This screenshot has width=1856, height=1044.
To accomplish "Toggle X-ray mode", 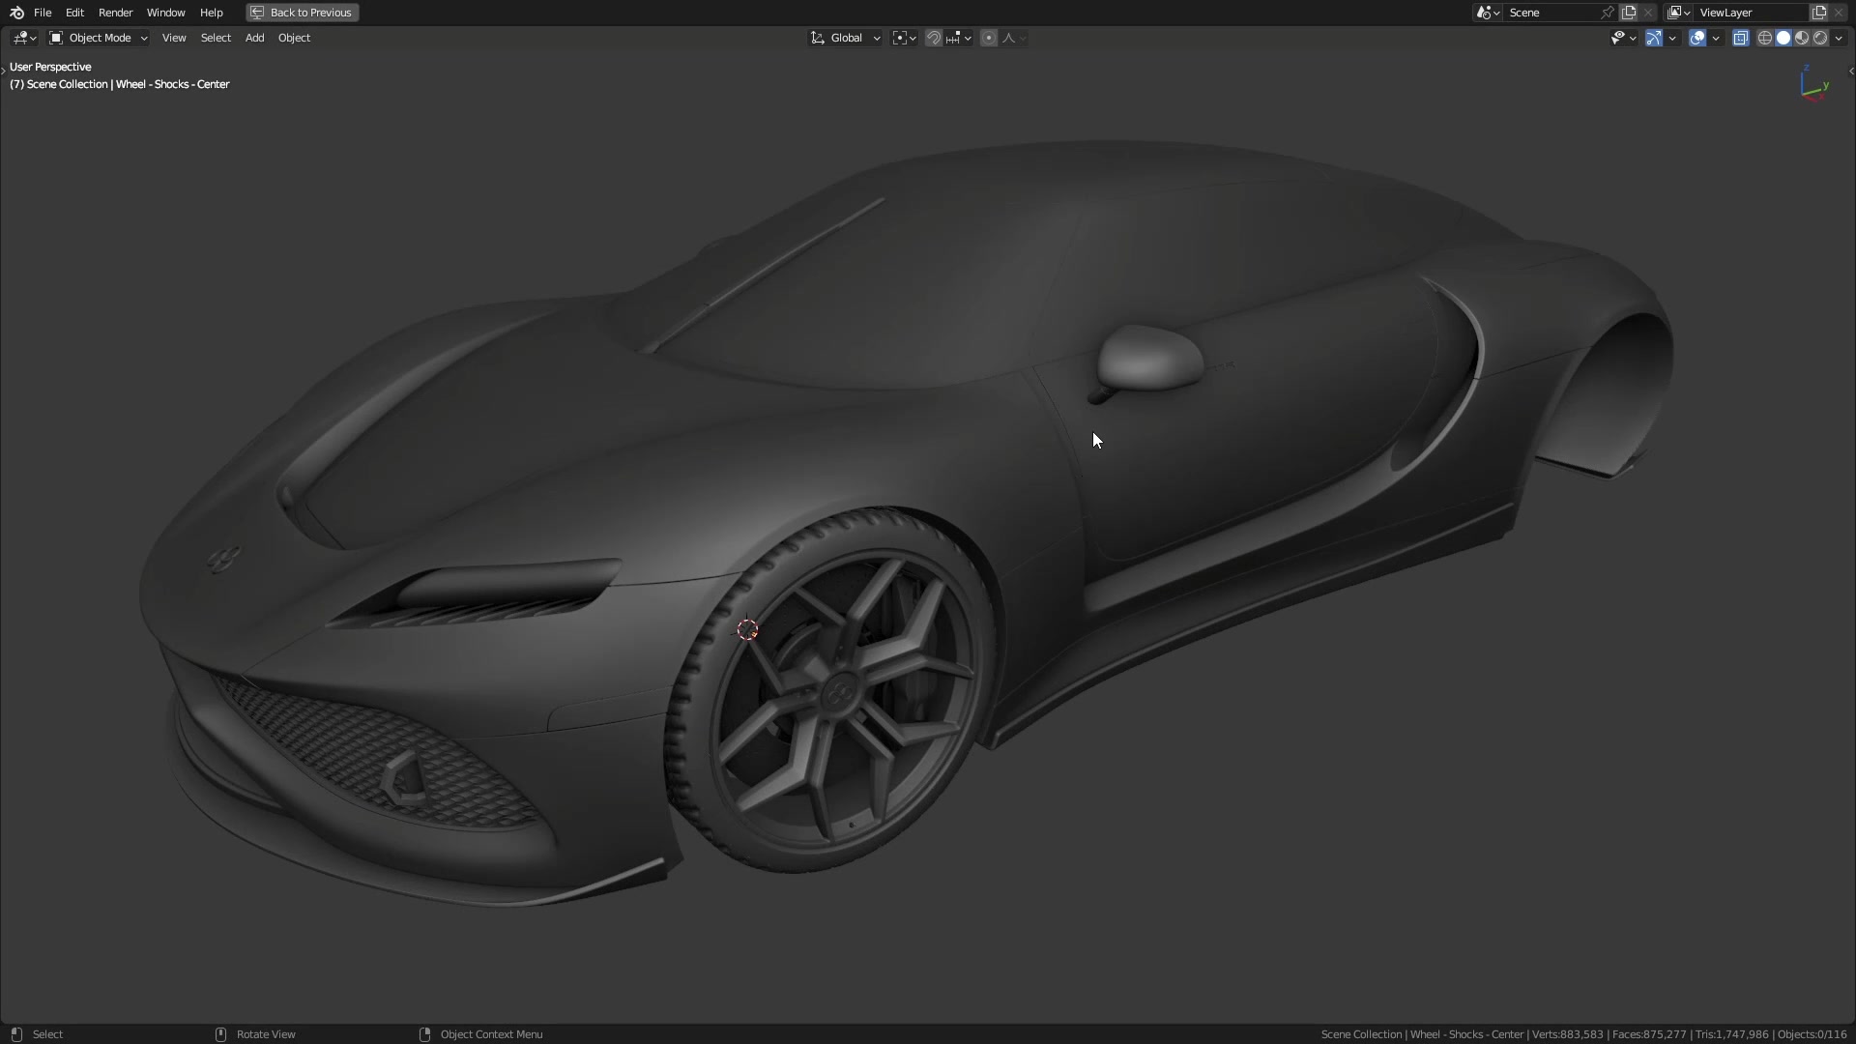I will [1741, 38].
